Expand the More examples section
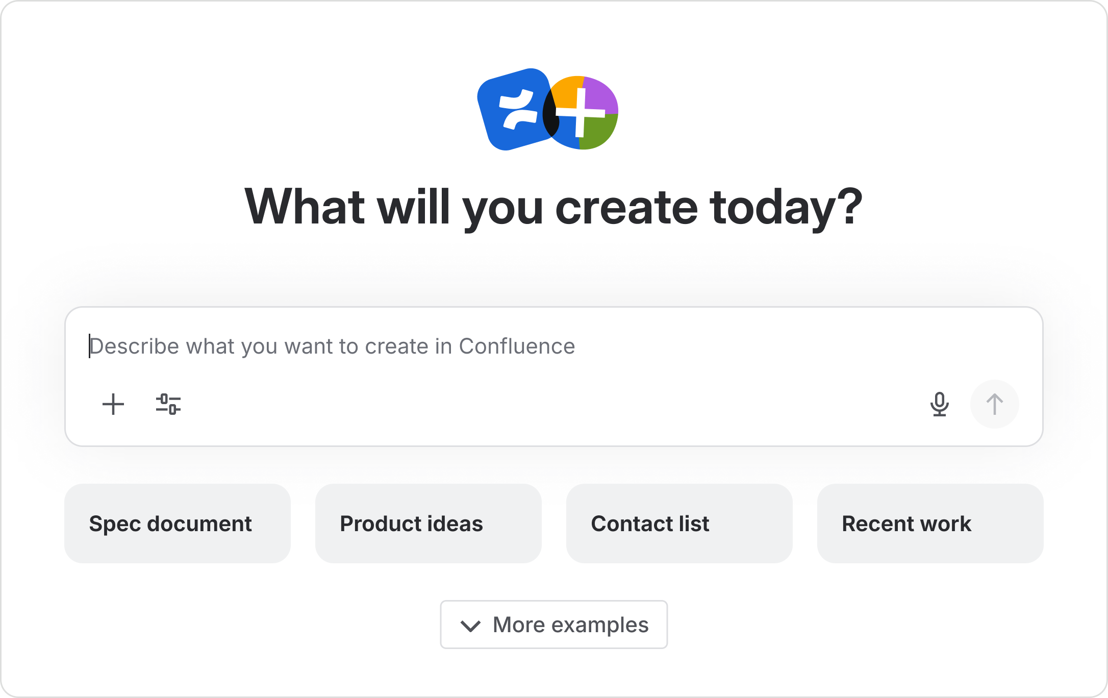 553,625
